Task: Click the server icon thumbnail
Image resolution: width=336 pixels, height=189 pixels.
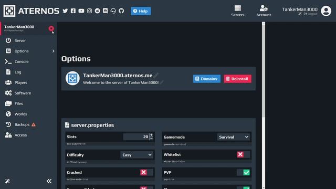Action: point(72,78)
